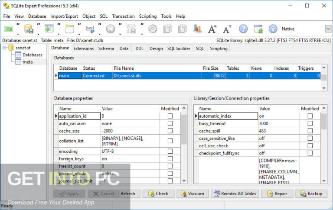Click the second grayed paste documents icon
333x210 pixels.
point(183,29)
